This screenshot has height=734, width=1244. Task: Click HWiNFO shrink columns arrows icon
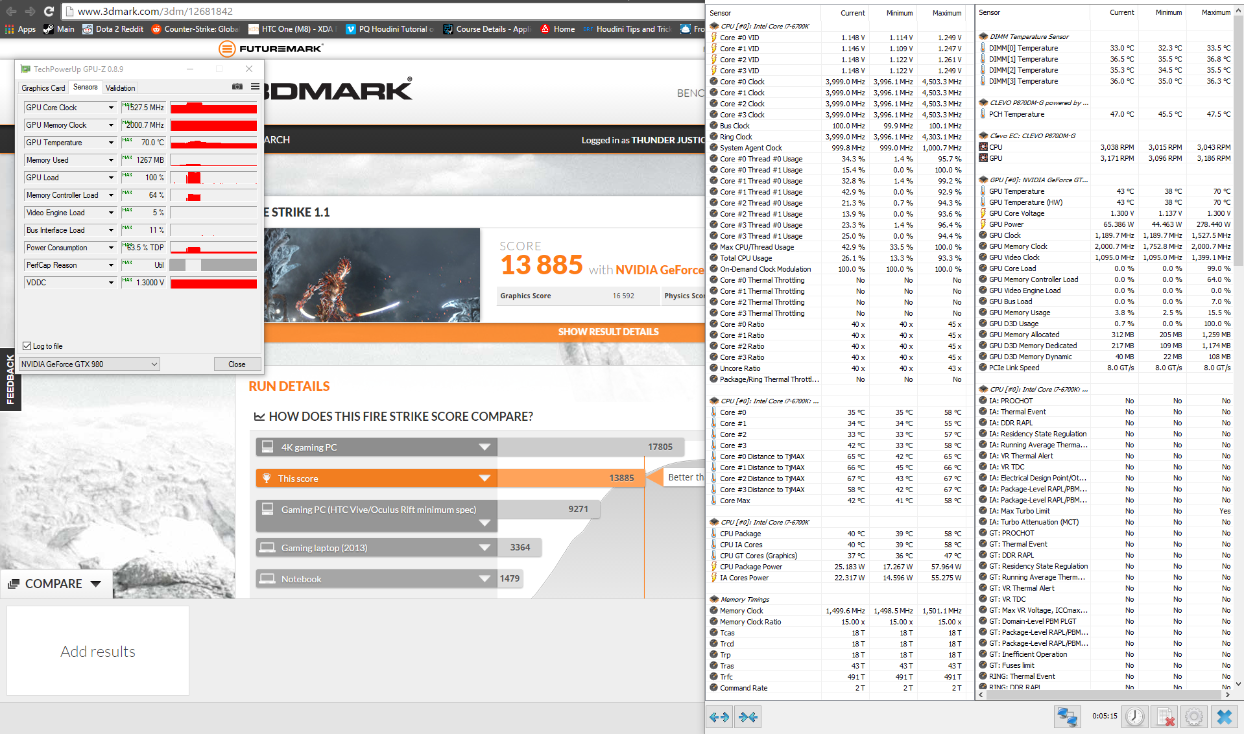point(748,716)
